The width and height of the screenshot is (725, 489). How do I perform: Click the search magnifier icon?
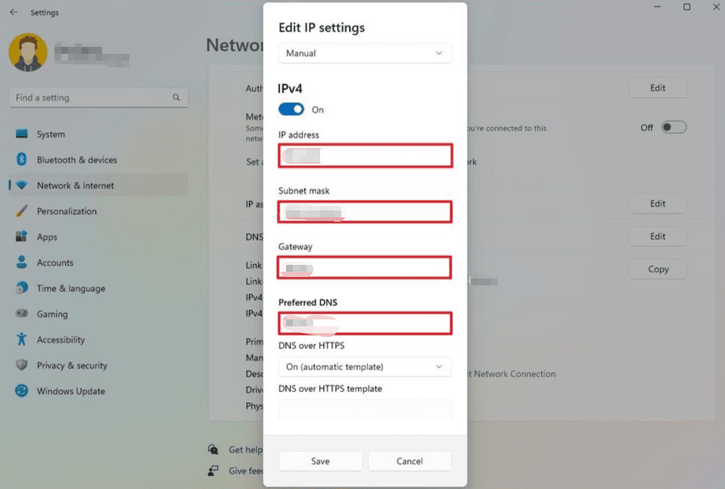(x=176, y=98)
